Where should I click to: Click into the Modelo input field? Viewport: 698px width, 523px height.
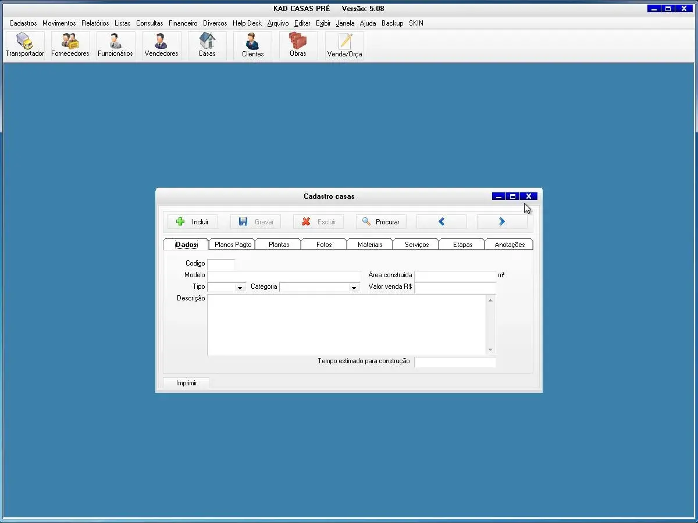[284, 275]
